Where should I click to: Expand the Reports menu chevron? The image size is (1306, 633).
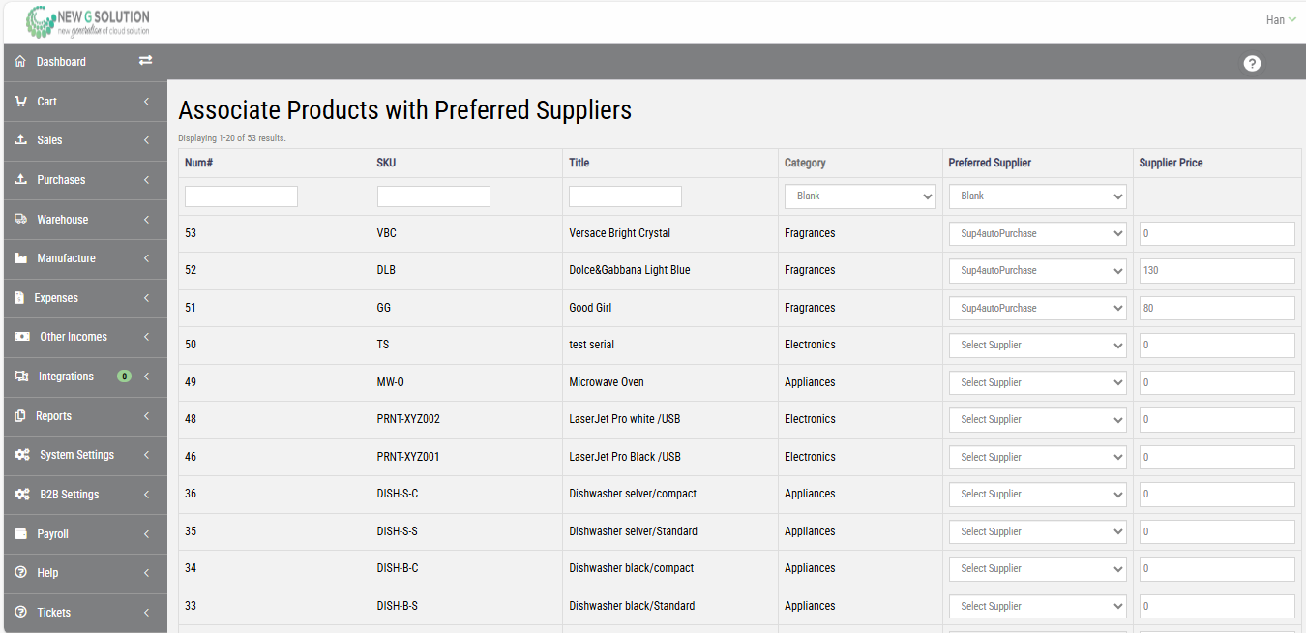[x=146, y=416]
